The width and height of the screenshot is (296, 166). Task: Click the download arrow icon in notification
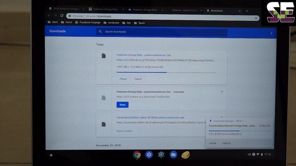(x=211, y=121)
